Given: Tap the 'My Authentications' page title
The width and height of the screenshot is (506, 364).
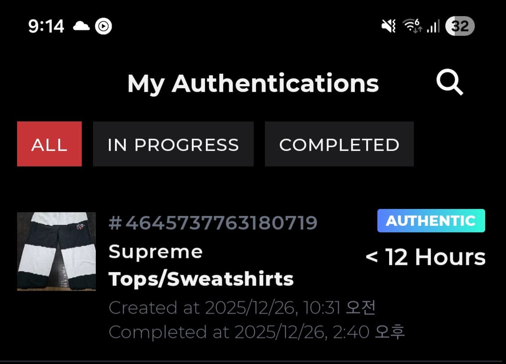Looking at the screenshot, I should [253, 83].
